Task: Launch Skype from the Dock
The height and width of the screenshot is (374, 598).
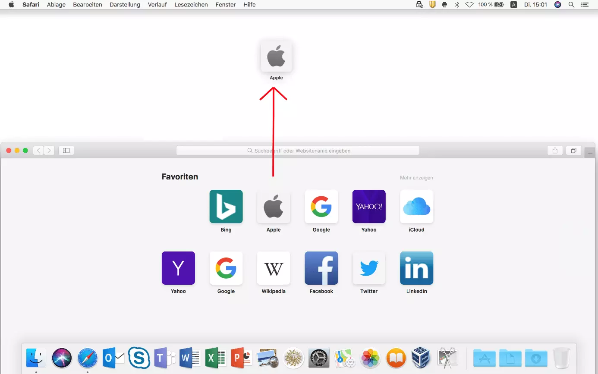Action: tap(139, 358)
